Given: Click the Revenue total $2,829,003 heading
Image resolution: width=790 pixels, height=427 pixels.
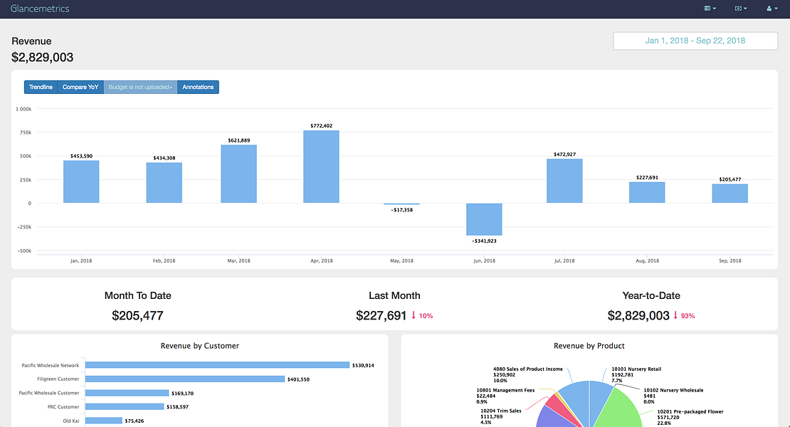Looking at the screenshot, I should point(42,58).
